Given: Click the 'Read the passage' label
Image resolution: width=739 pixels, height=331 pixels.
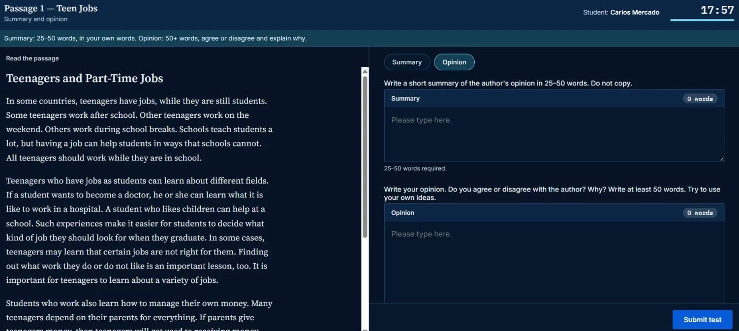Looking at the screenshot, I should 32,58.
